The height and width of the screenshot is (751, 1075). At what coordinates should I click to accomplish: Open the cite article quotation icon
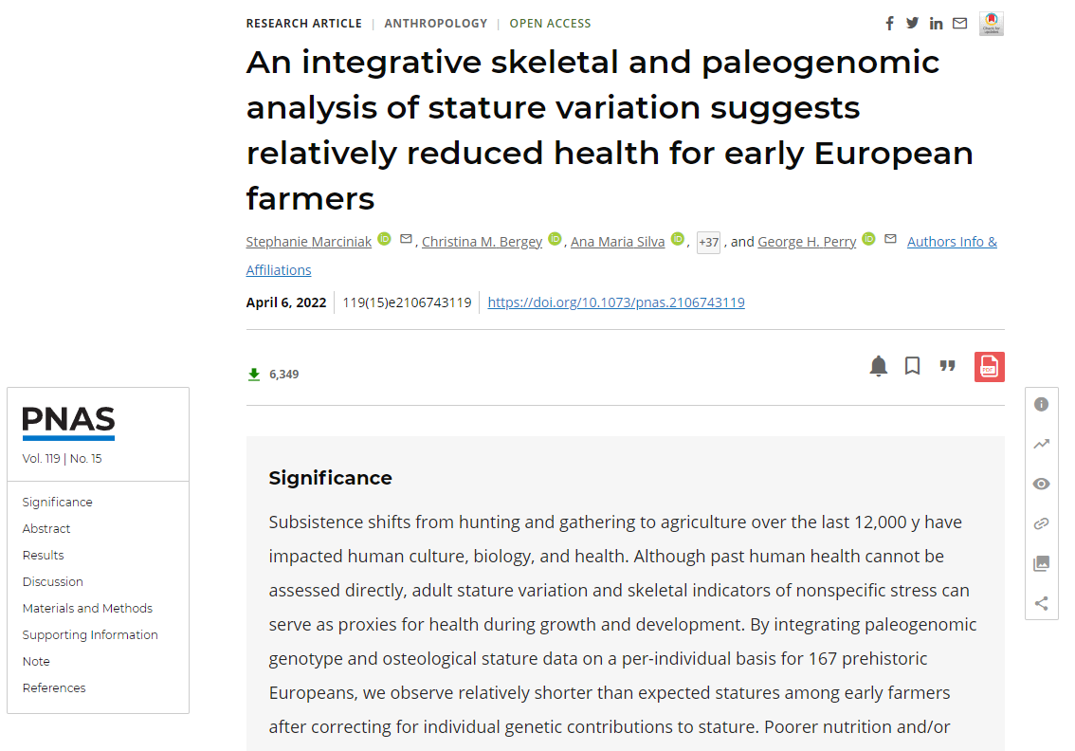(x=947, y=366)
